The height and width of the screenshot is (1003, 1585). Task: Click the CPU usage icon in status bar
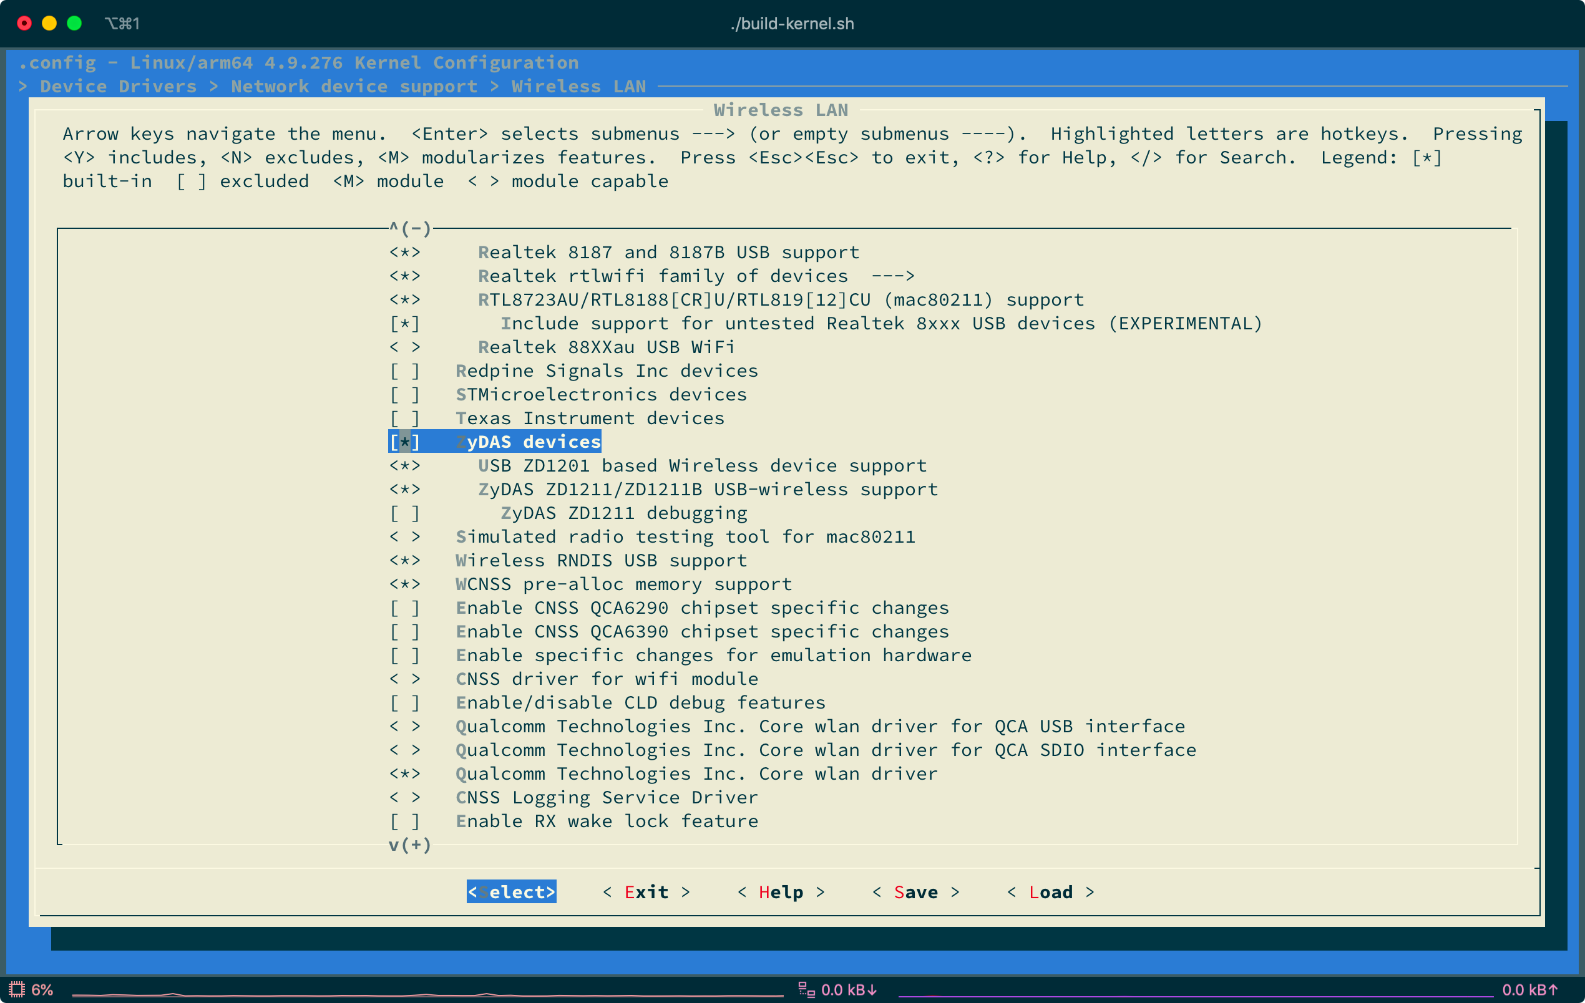pyautogui.click(x=16, y=989)
